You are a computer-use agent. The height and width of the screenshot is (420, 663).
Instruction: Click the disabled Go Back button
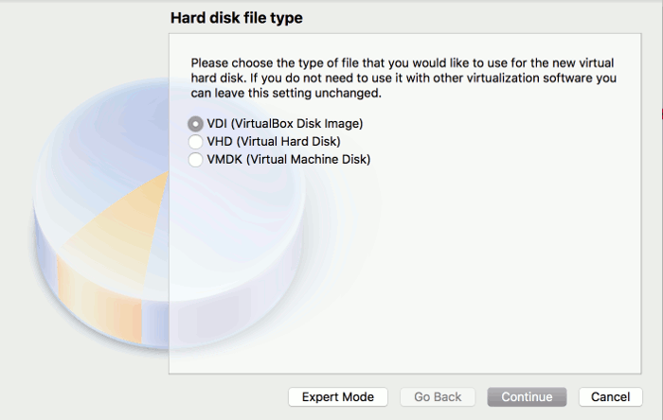pos(438,397)
